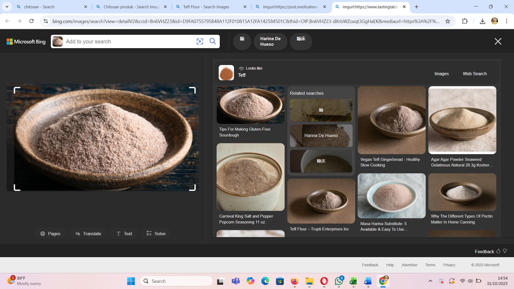The image size is (514, 289).
Task: Reload the page
Action: click(31, 21)
